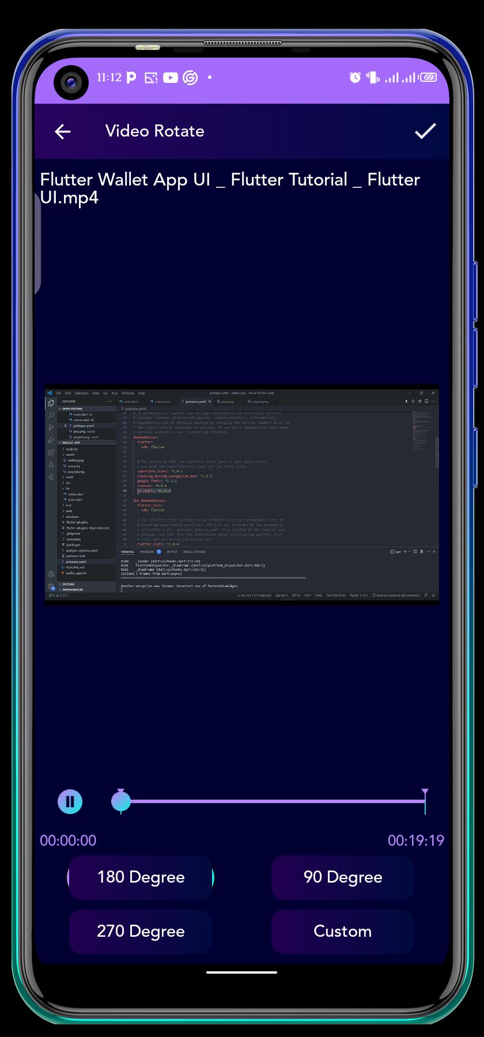Go back with the arrow icon
This screenshot has width=484, height=1037.
(x=63, y=132)
